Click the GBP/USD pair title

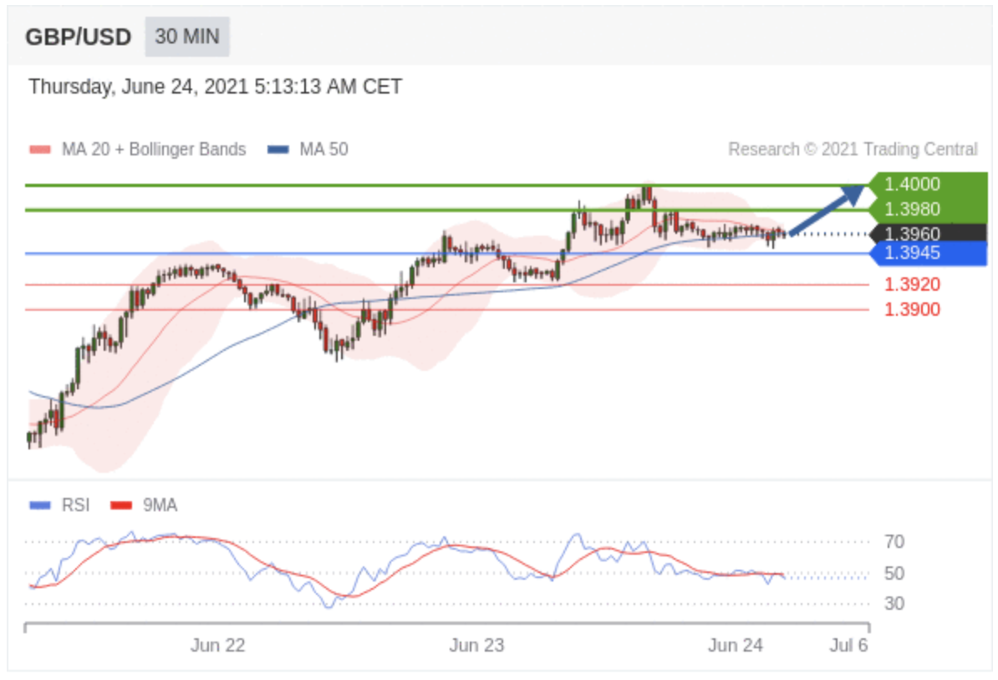coord(78,38)
